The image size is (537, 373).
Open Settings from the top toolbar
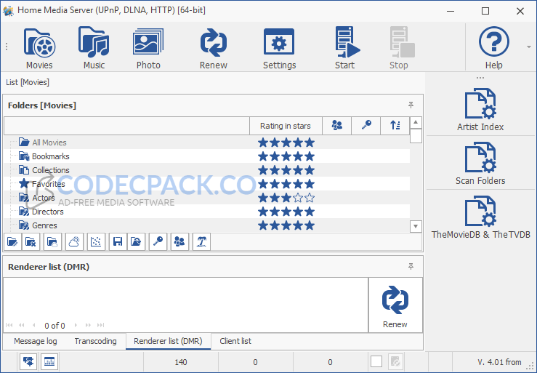(279, 48)
